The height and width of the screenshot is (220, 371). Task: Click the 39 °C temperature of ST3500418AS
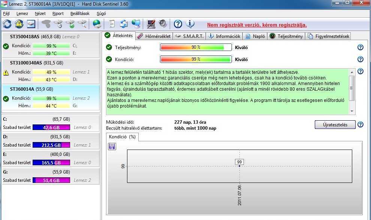click(x=51, y=54)
